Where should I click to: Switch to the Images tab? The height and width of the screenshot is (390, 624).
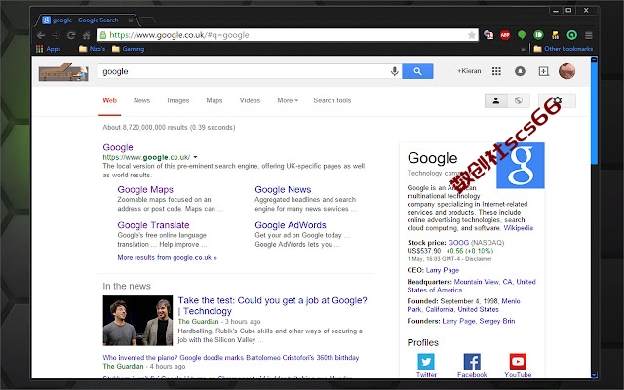pos(177,100)
